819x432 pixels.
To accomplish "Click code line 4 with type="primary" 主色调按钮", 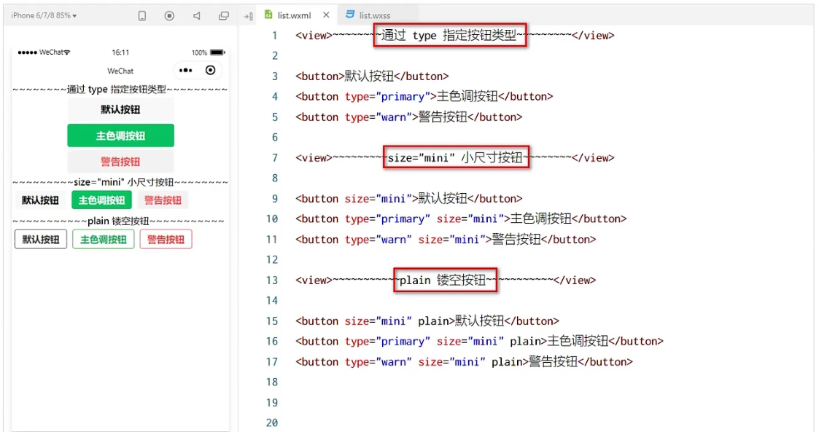I will click(424, 96).
